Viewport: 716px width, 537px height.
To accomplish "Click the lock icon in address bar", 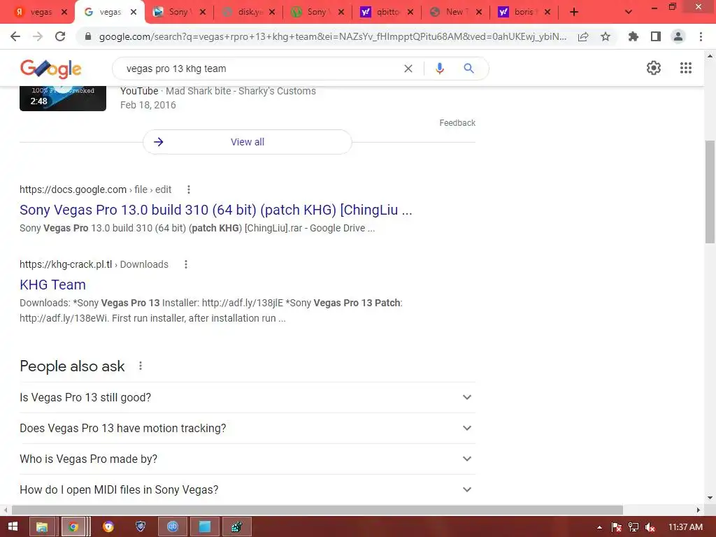I will [88, 36].
